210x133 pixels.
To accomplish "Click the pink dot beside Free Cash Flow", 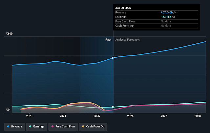I will 52,126.
